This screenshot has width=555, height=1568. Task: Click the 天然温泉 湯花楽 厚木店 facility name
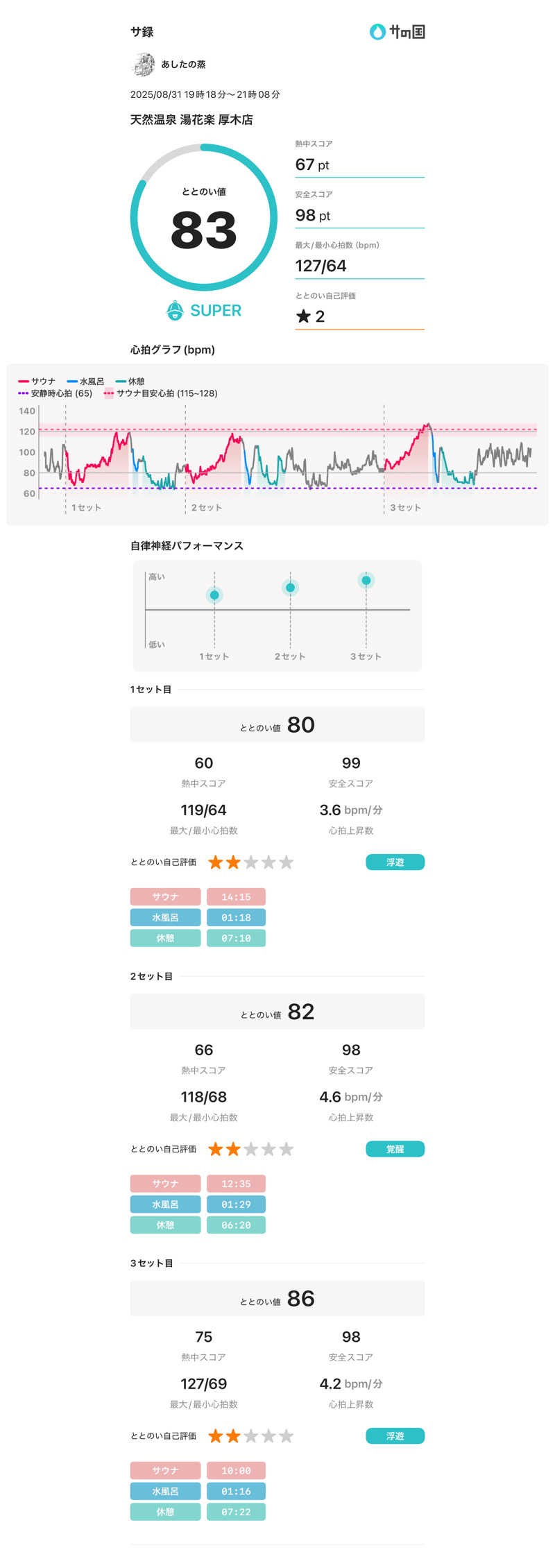[x=191, y=120]
